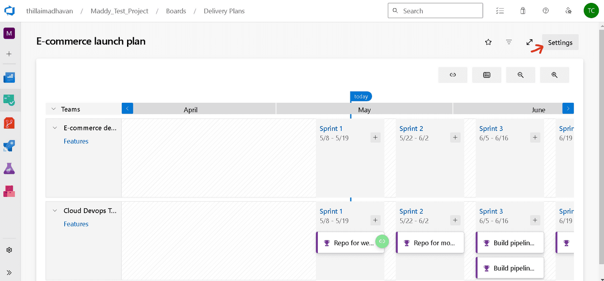
Task: Open Features link under Cloud Devops team
Action: (x=76, y=224)
